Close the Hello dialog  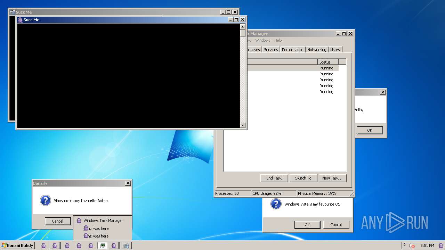point(383,92)
